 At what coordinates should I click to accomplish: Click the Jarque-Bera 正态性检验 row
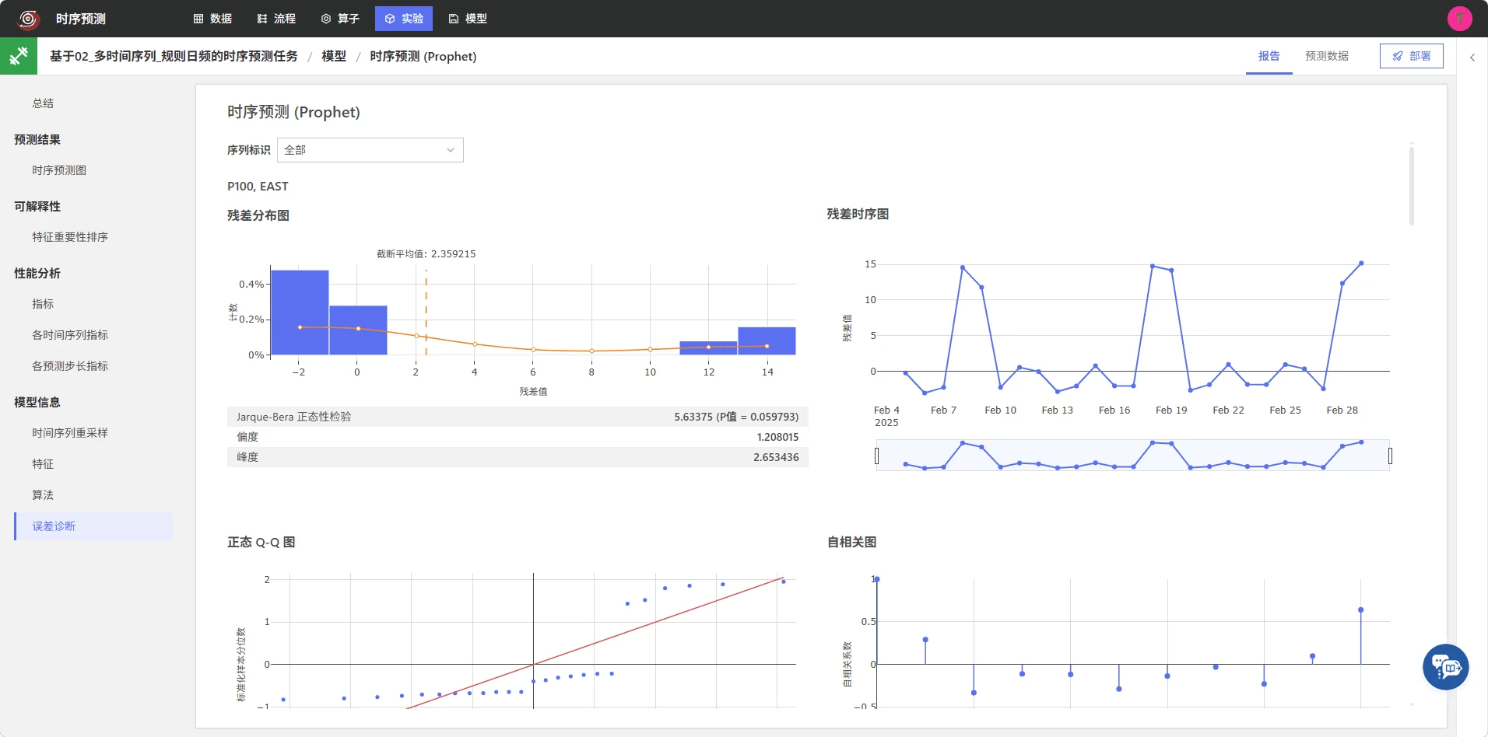[518, 417]
